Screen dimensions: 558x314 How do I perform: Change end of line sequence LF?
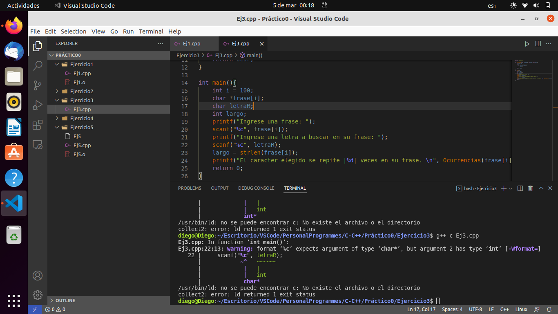491,310
